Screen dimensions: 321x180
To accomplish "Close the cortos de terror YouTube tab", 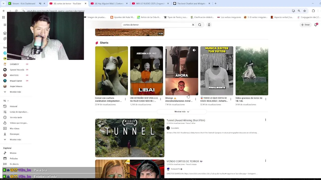I will [86, 3].
